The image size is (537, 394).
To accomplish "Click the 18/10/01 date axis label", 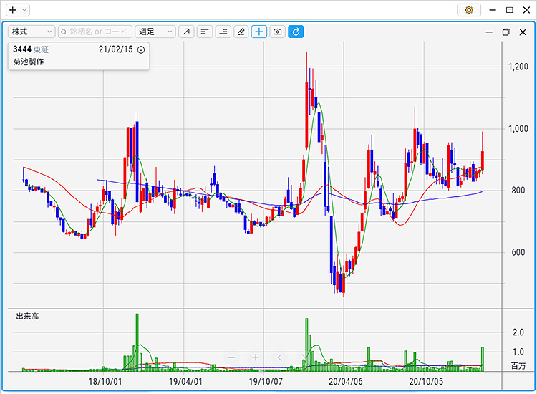I will click(105, 381).
